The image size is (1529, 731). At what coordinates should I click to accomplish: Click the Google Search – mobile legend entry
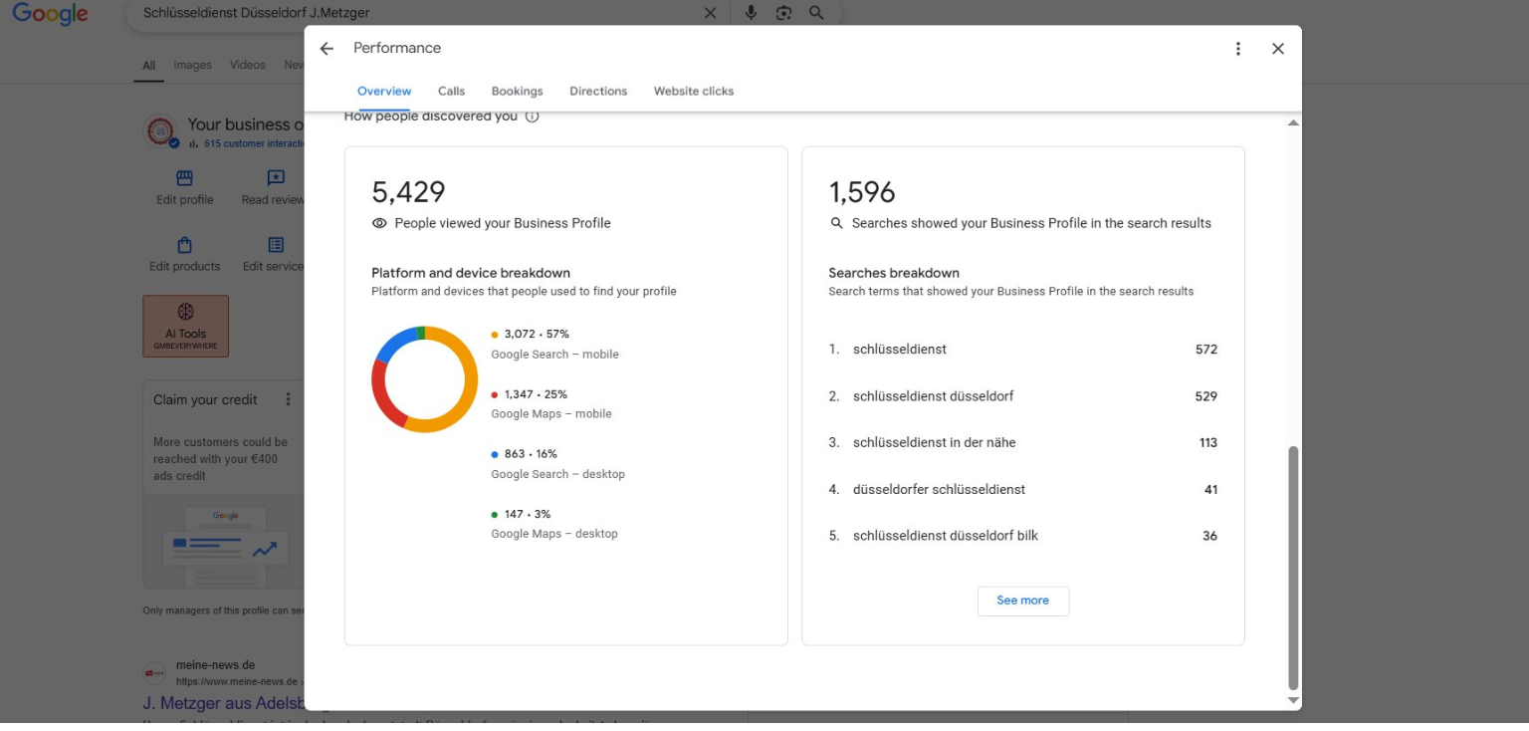(554, 345)
